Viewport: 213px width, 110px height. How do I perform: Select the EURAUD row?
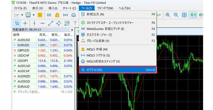(x=43, y=87)
